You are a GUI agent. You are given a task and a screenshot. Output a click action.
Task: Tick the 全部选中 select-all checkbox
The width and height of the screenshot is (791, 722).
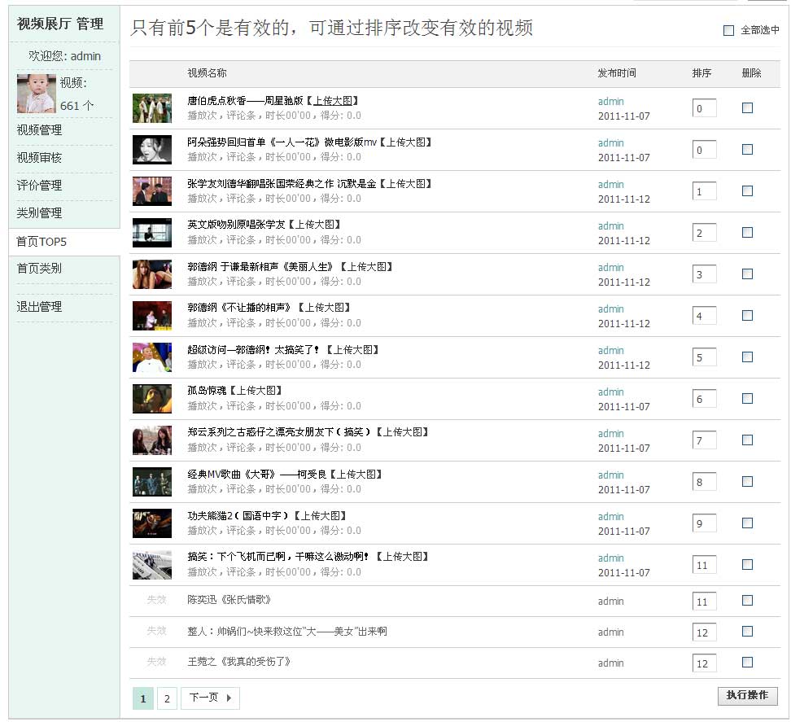click(x=728, y=30)
